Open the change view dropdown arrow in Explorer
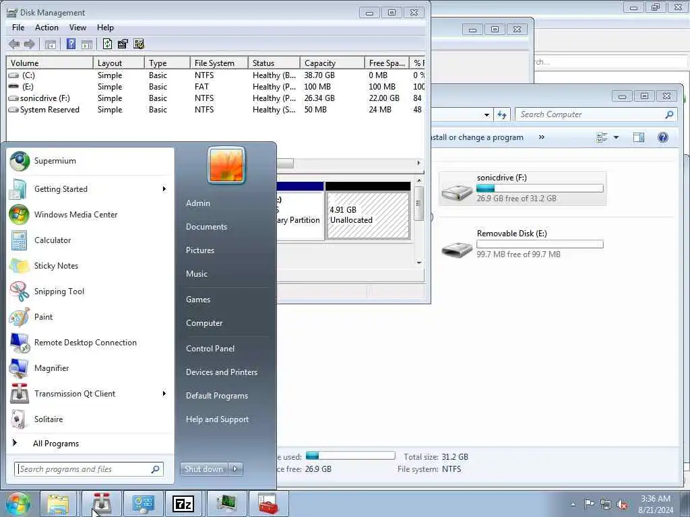The height and width of the screenshot is (517, 690). click(616, 137)
